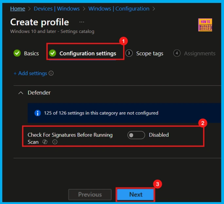224x204 pixels.
Task: Click the step 4 circle for Assignments
Action: click(177, 53)
